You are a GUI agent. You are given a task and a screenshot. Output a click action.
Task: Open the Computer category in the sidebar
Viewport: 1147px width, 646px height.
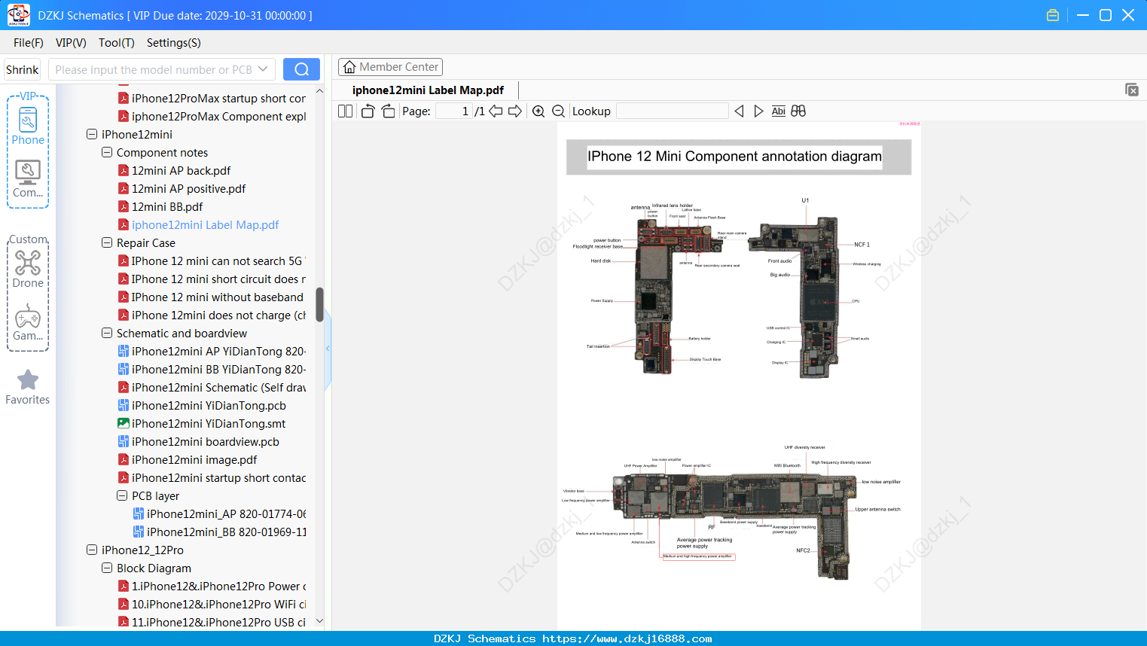28,179
